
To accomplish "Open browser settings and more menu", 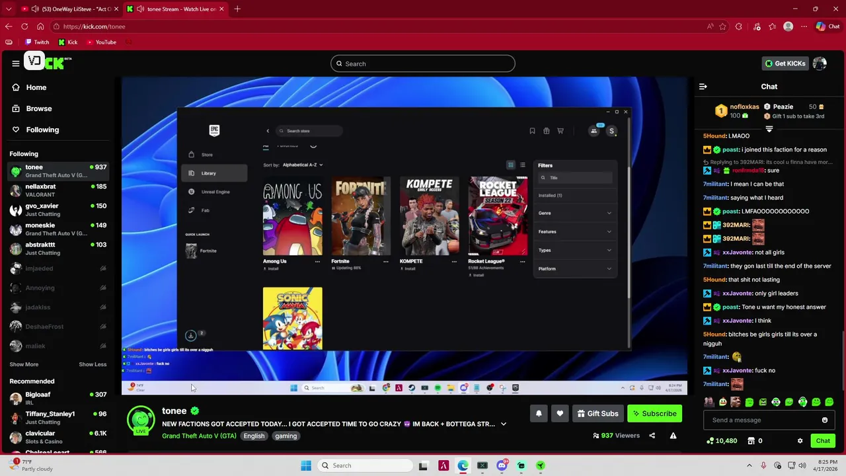I will click(804, 26).
